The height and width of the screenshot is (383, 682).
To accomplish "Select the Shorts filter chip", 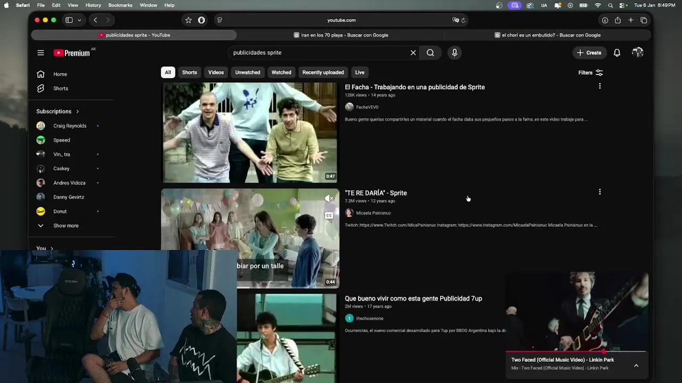I will [x=190, y=72].
